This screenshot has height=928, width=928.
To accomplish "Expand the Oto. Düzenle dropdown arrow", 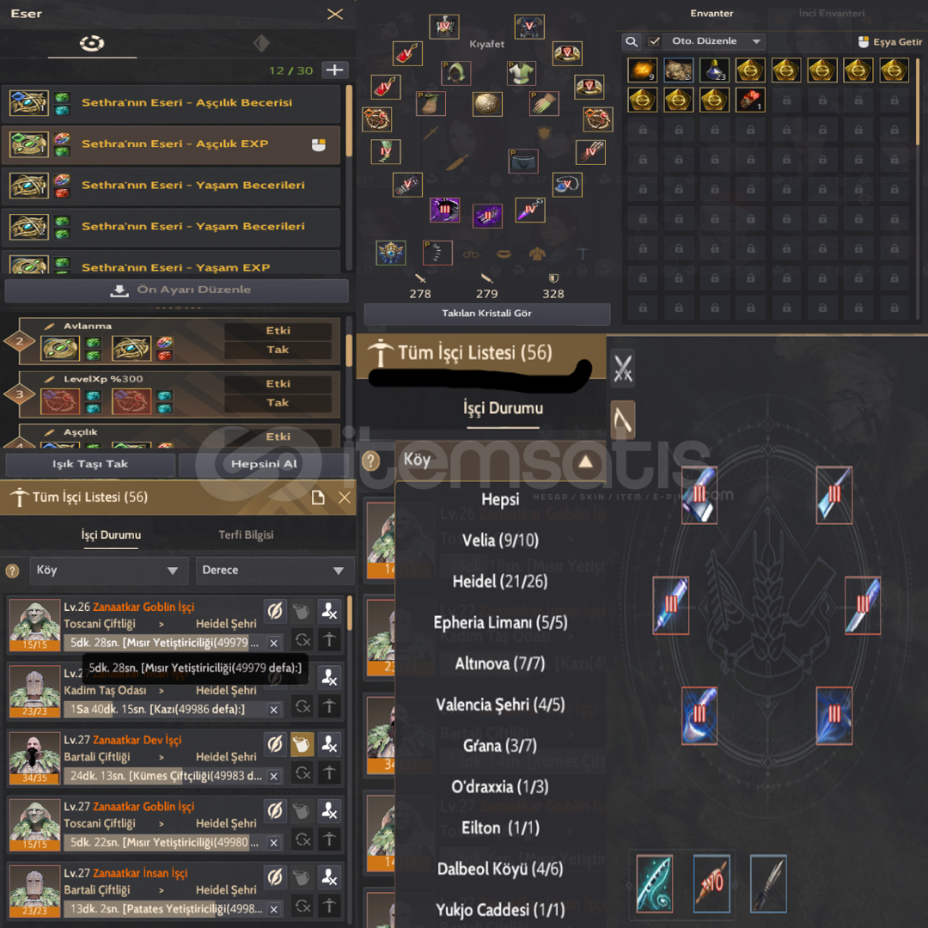I will (x=756, y=41).
